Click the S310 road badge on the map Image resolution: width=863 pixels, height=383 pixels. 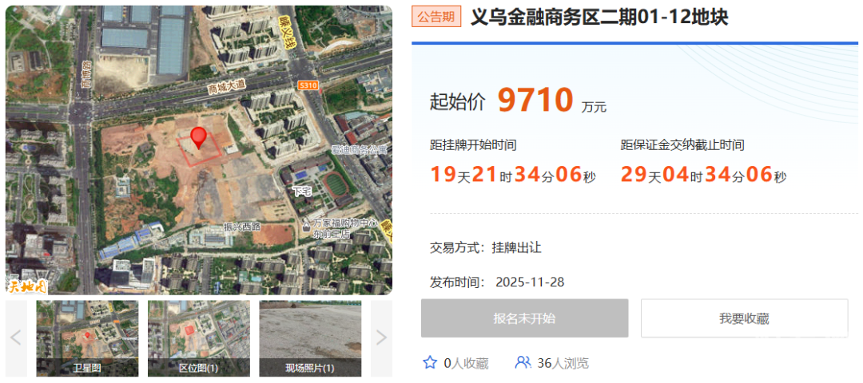click(x=307, y=85)
